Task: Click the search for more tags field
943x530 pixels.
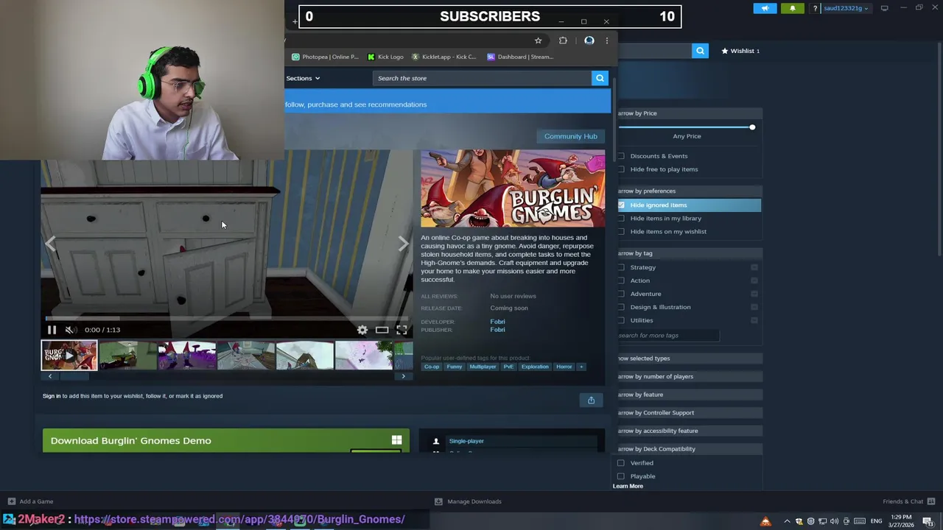Action: [x=668, y=336]
